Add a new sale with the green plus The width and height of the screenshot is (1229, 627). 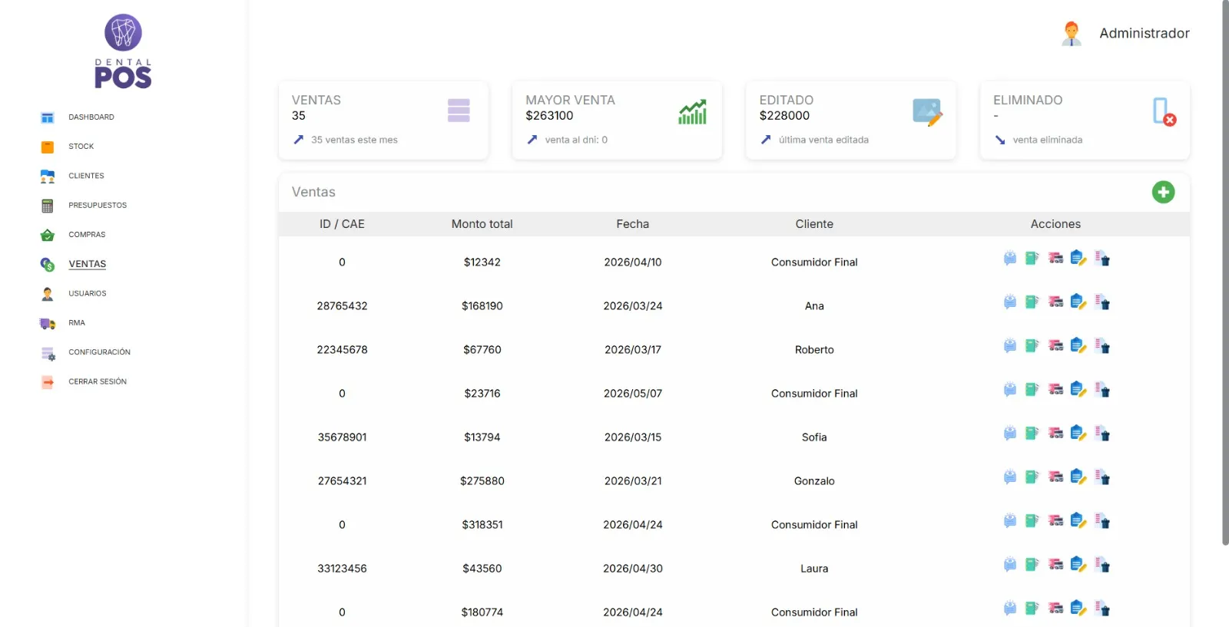(1163, 192)
